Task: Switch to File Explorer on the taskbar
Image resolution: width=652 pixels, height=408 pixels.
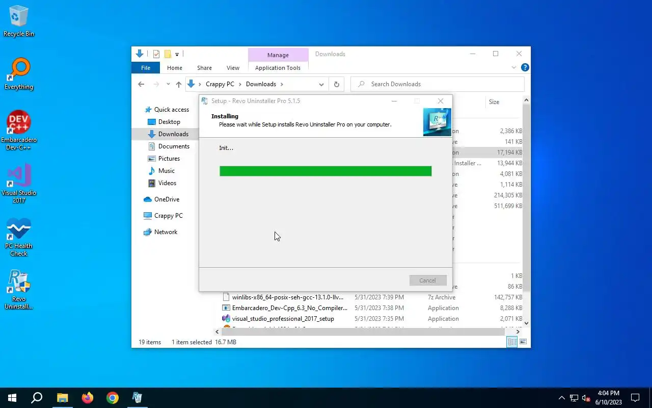Action: pos(62,398)
